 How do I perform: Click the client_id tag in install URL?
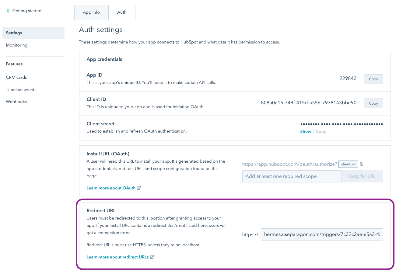[348, 164]
